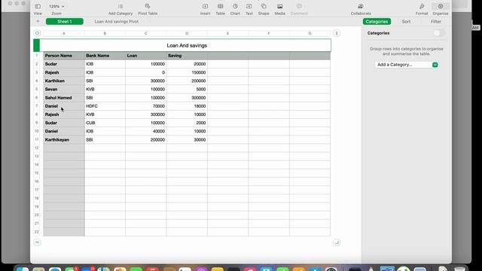
Task: Open the Collaborate toolbar button
Action: coord(361,7)
